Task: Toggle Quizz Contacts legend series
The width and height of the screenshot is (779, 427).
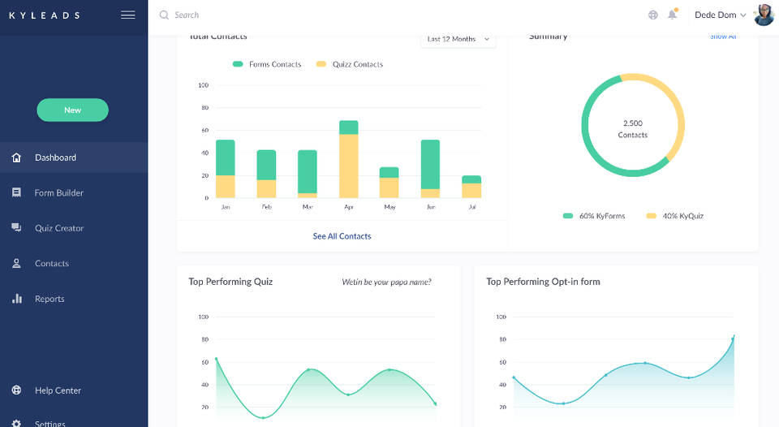Action: click(349, 64)
